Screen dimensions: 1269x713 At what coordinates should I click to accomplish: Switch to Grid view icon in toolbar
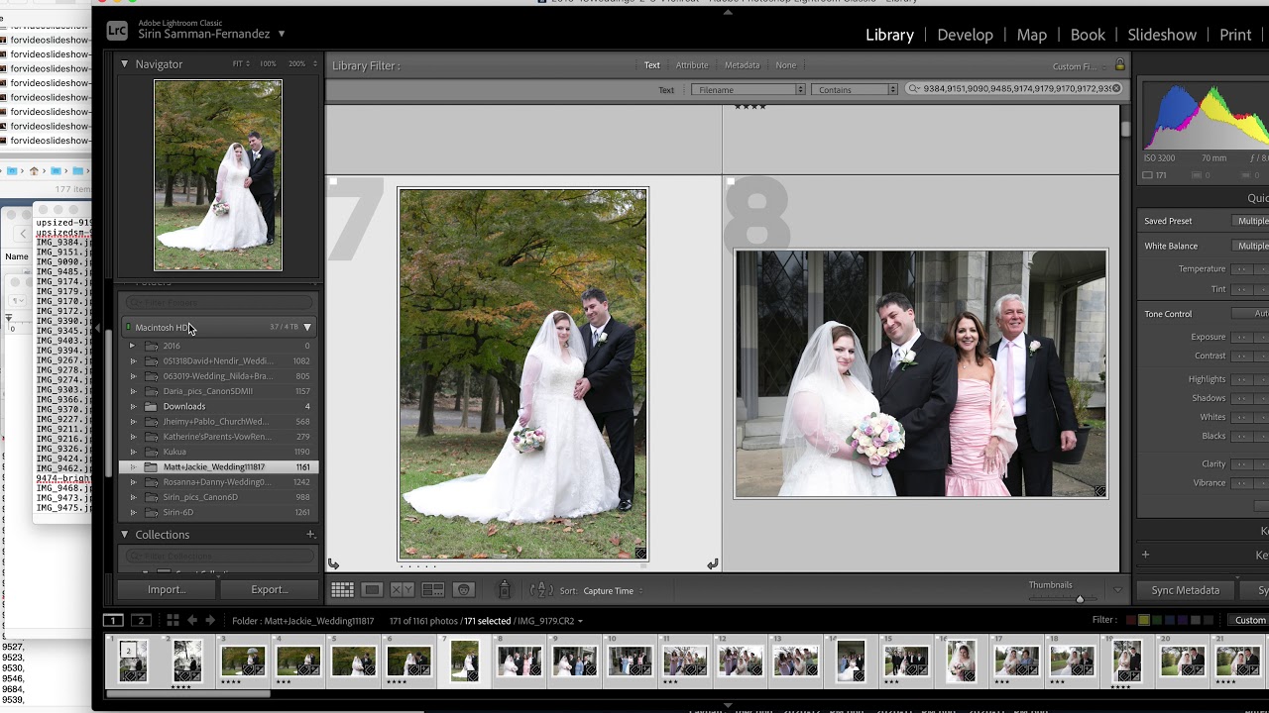coord(342,590)
